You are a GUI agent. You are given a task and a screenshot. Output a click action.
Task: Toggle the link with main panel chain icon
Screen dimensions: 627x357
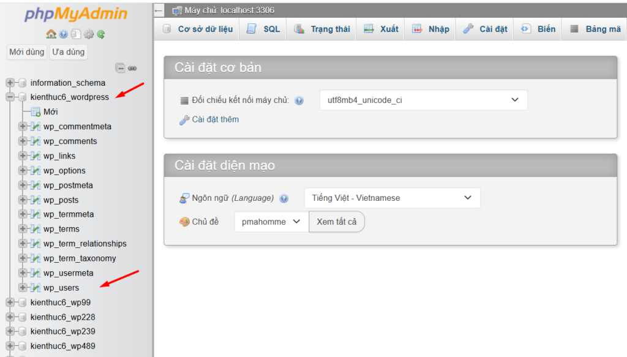point(132,69)
